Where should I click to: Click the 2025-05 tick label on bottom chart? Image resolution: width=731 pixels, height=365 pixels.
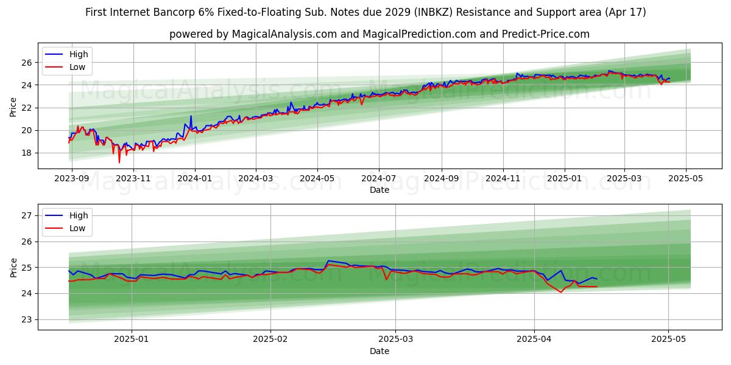(669, 339)
